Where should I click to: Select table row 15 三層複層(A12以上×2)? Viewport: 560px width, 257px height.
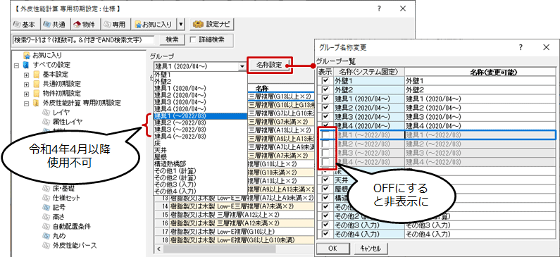(235, 215)
